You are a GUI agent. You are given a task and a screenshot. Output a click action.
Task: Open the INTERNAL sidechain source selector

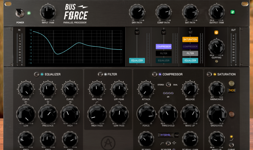tap(166, 135)
